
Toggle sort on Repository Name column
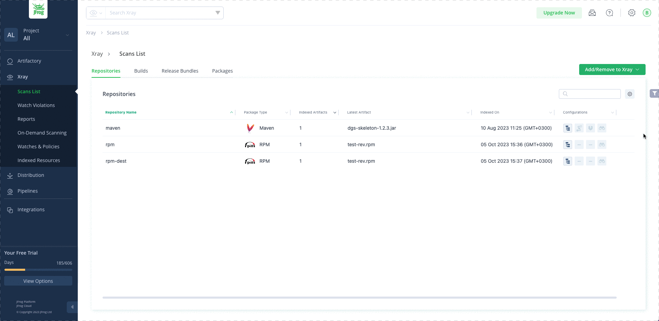pos(121,113)
